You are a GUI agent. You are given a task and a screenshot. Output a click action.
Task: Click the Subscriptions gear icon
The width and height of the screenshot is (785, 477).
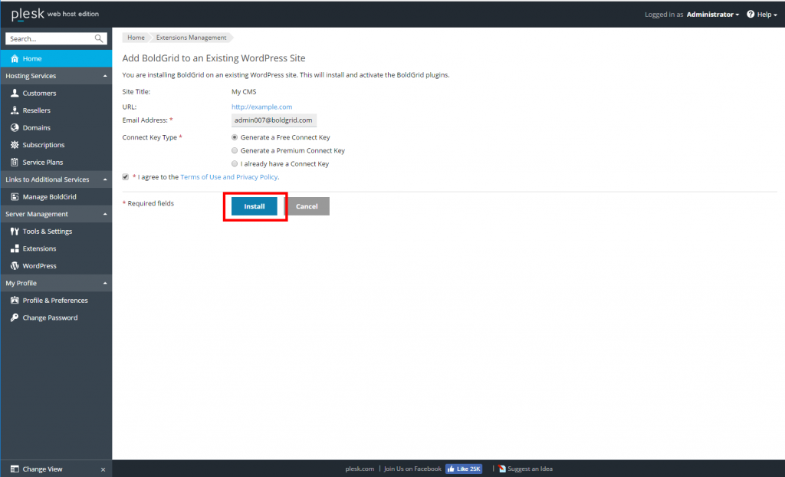(x=15, y=145)
